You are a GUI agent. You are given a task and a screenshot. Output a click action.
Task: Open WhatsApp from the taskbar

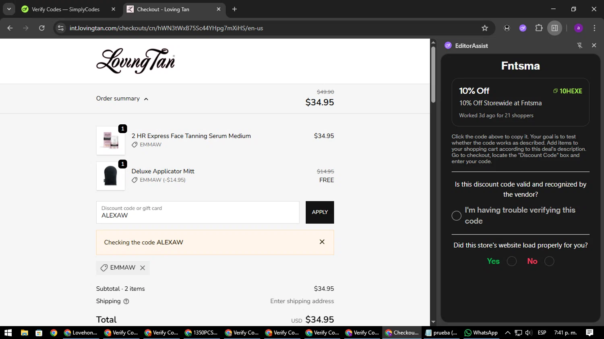point(481,333)
